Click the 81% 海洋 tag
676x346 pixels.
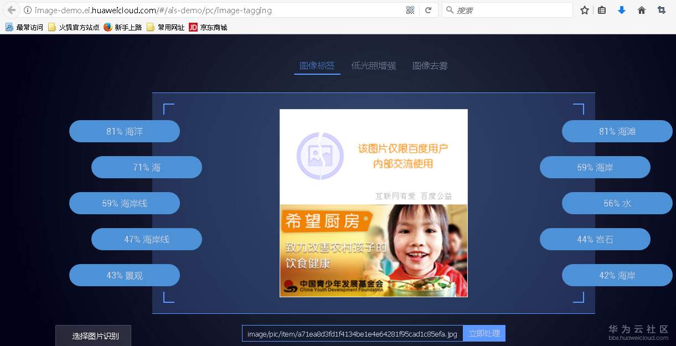point(125,131)
